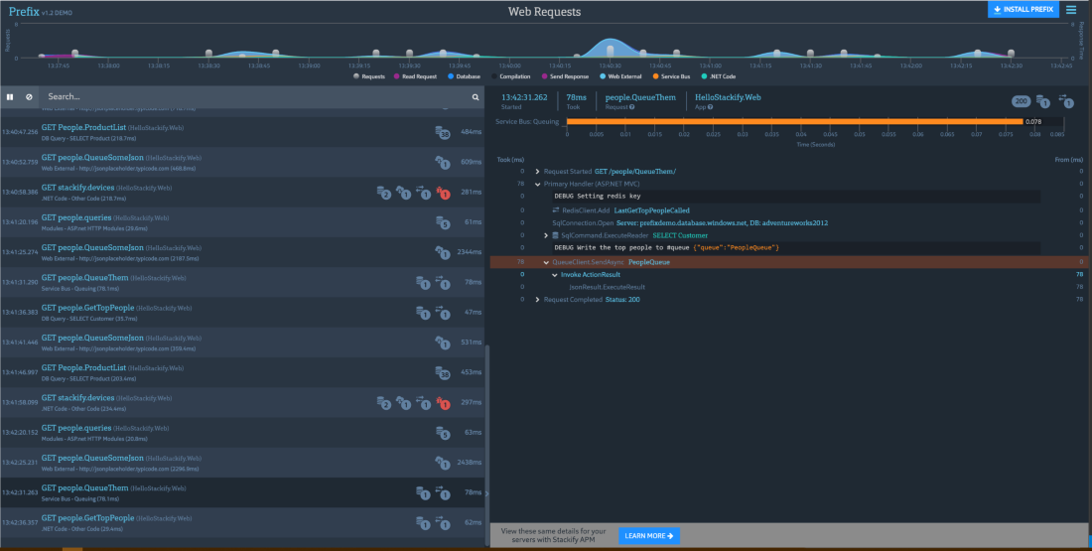Focus the Search input field
1092x551 pixels.
(x=254, y=97)
